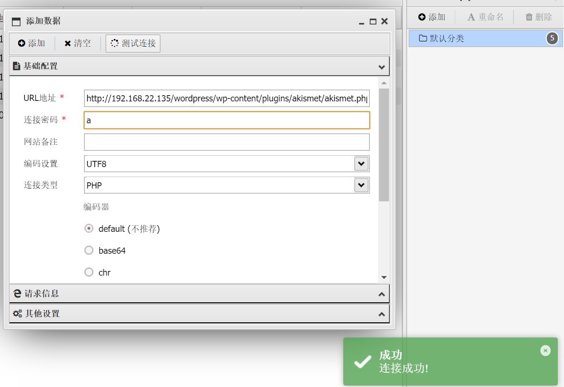This screenshot has width=564, height=387.
Task: Click the scrollbar down arrow in the config panel
Action: [384, 277]
